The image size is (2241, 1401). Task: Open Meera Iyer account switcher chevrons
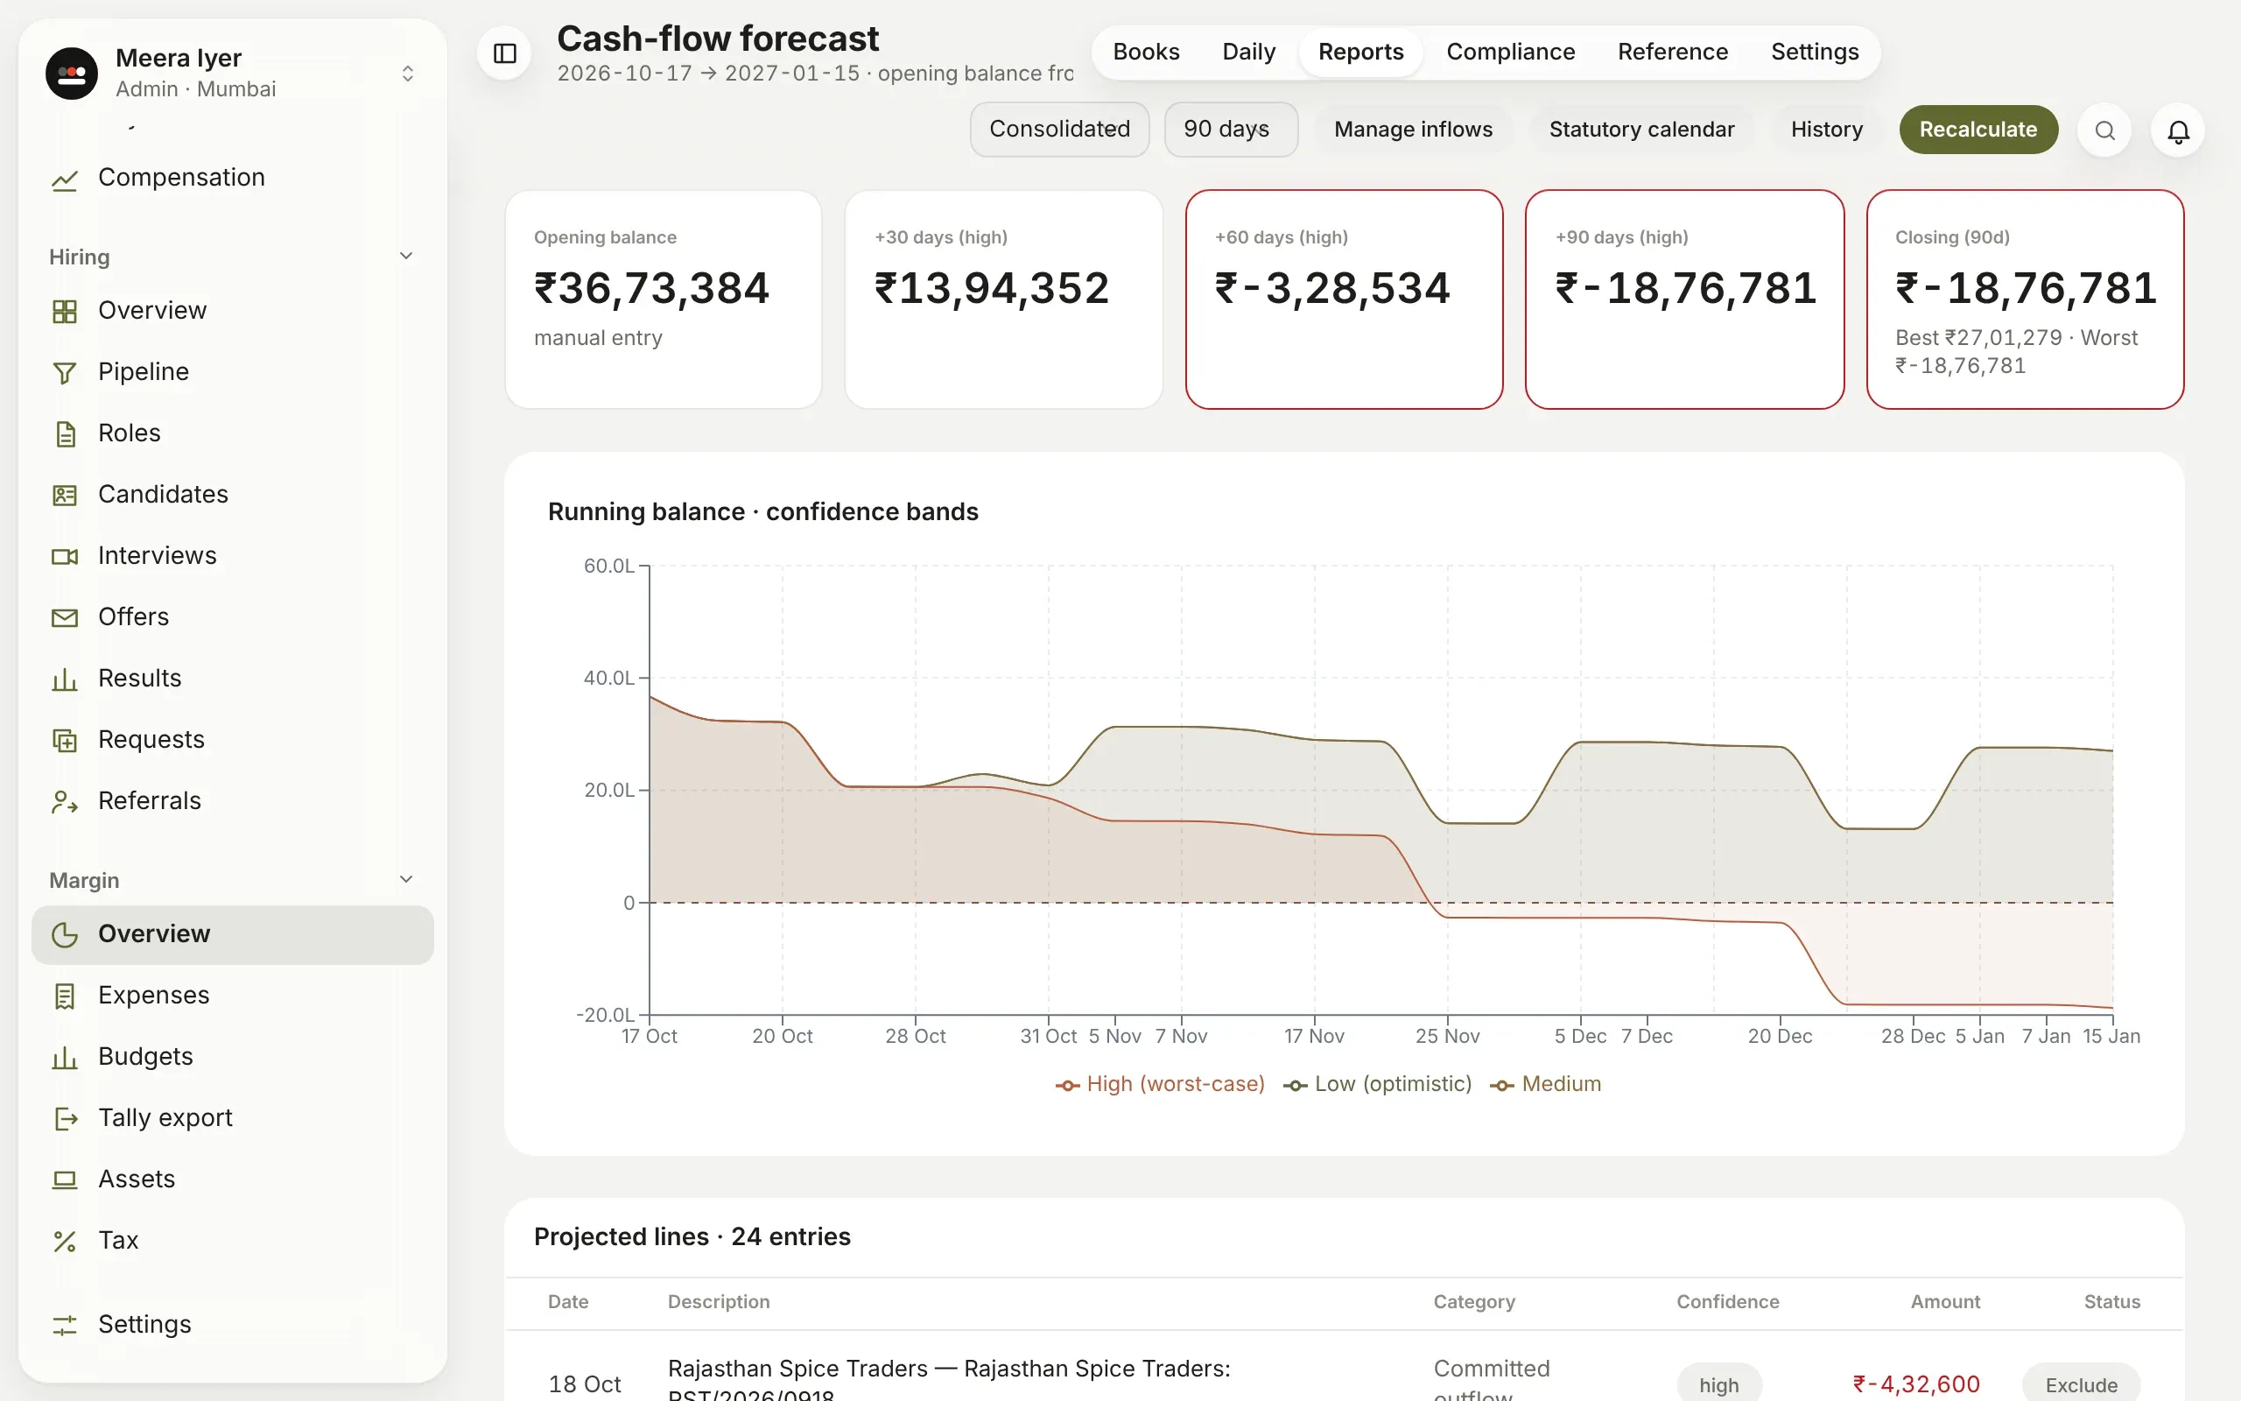click(x=407, y=74)
